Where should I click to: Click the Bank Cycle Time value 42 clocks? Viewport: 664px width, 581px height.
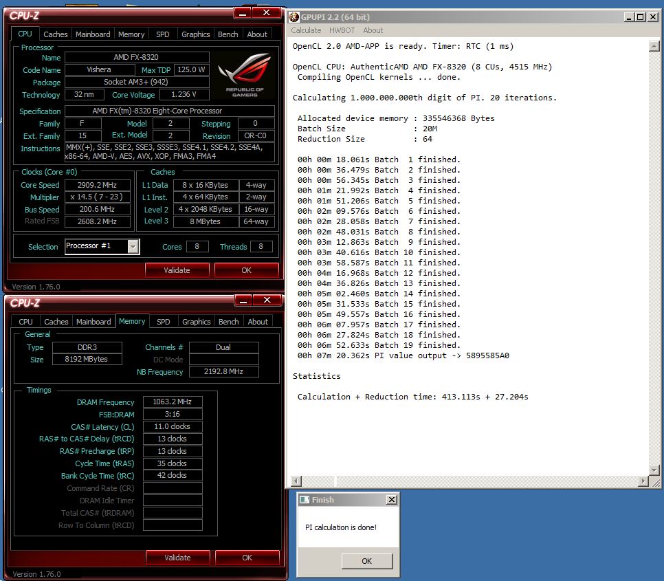pyautogui.click(x=173, y=475)
